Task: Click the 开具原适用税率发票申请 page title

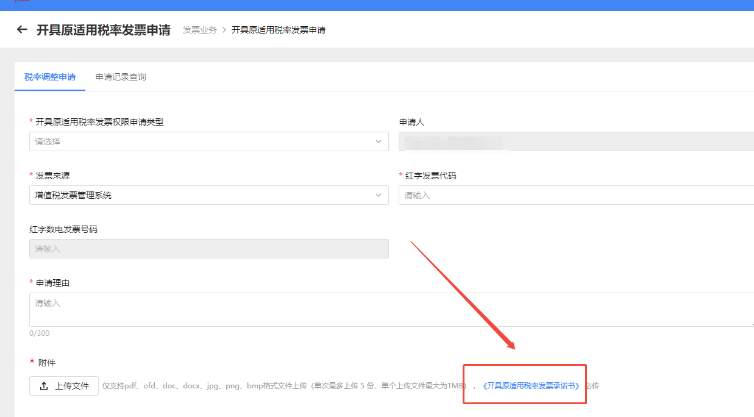Action: pyautogui.click(x=104, y=30)
